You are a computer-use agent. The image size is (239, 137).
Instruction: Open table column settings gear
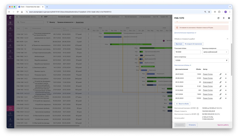point(88,29)
